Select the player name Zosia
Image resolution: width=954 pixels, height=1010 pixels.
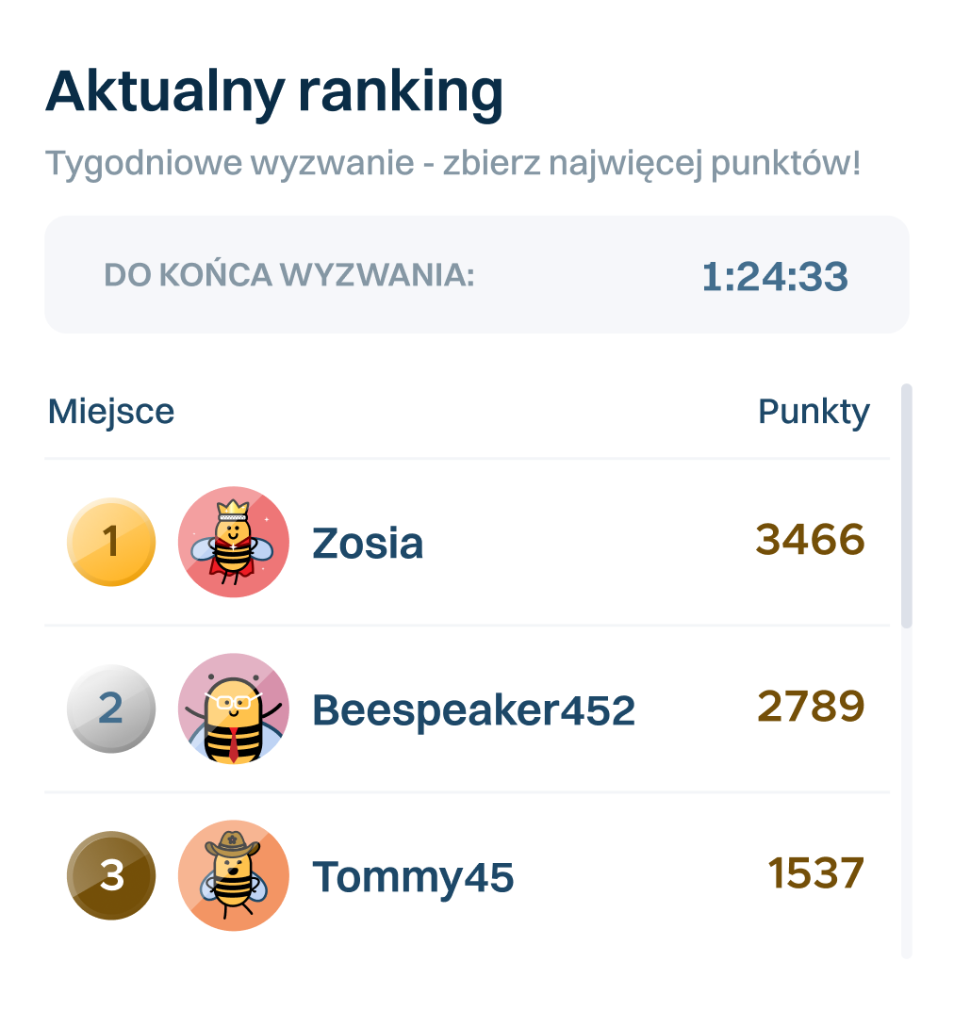[368, 544]
